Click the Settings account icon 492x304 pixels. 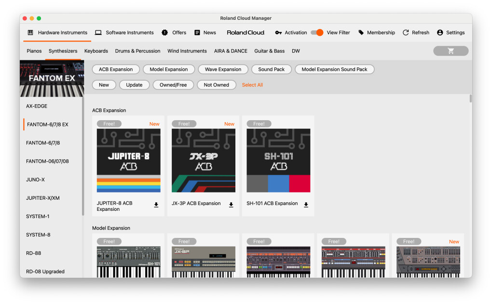click(440, 32)
